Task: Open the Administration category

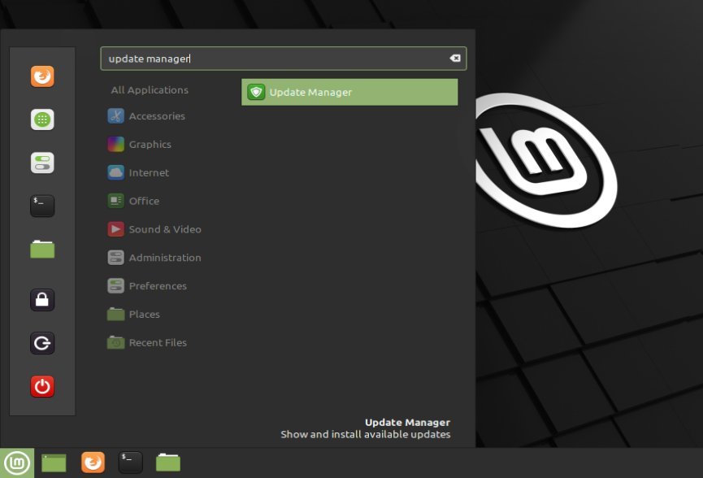Action: (x=165, y=257)
